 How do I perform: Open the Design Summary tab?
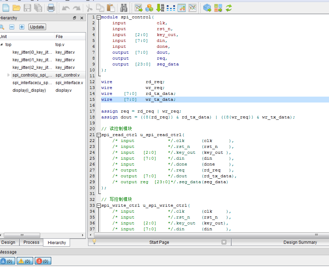click(300, 242)
